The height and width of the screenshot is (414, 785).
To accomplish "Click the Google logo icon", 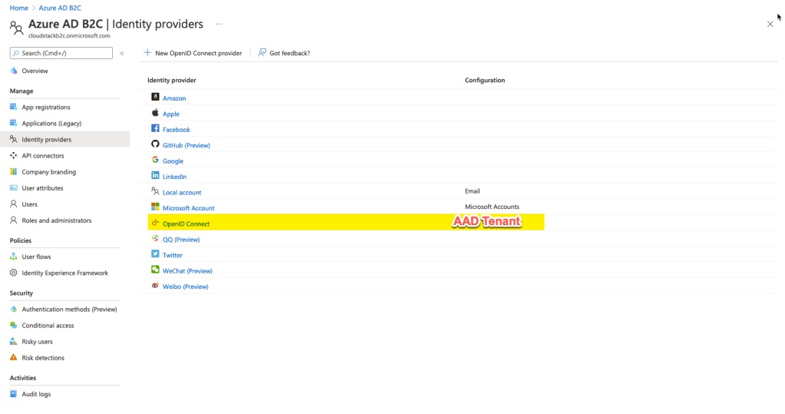I will tap(155, 161).
